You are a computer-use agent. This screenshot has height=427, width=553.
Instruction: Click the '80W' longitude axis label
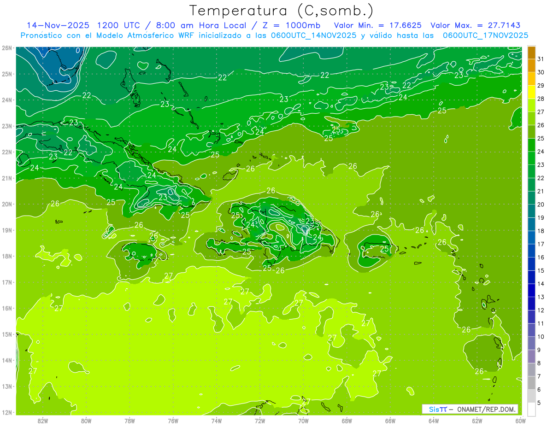[86, 421]
